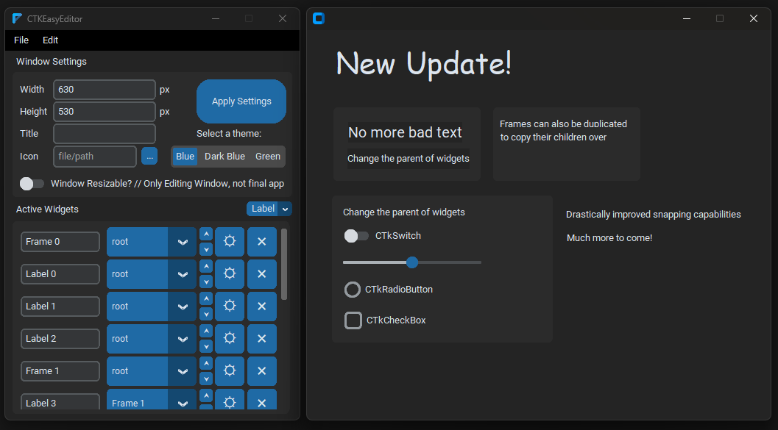
Task: Move Label 0 down with arrow
Action: (x=206, y=282)
